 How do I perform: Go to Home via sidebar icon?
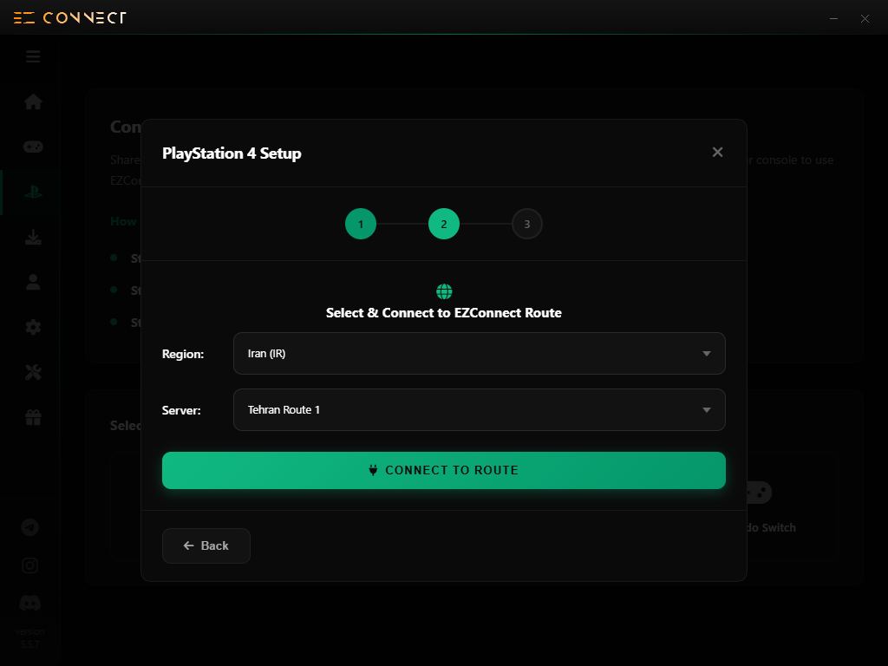click(33, 101)
